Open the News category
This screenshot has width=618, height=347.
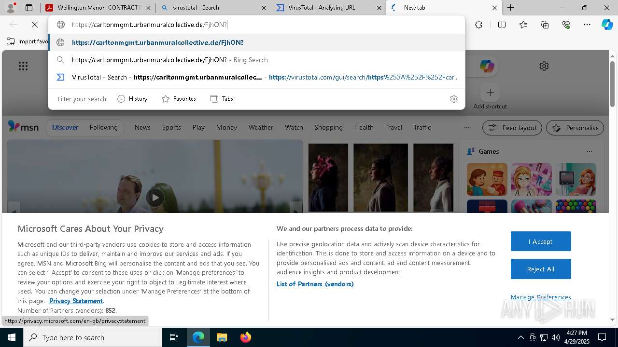(142, 127)
